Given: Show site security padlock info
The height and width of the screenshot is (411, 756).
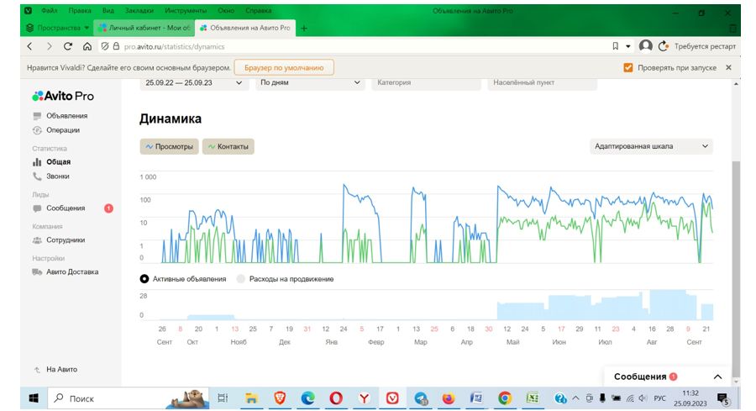Looking at the screenshot, I should pyautogui.click(x=116, y=46).
